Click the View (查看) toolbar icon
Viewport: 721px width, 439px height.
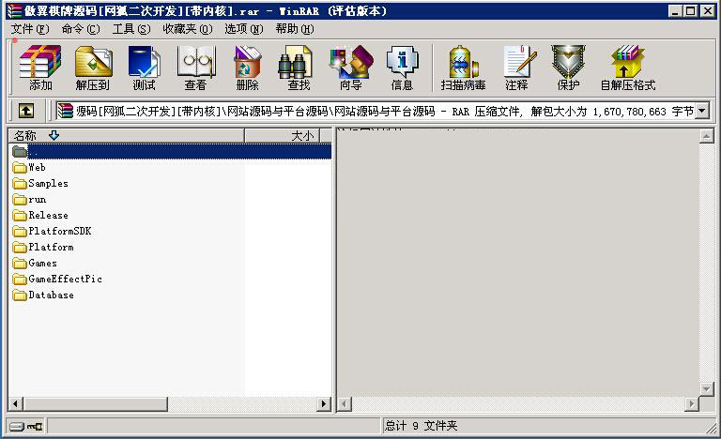[x=195, y=68]
